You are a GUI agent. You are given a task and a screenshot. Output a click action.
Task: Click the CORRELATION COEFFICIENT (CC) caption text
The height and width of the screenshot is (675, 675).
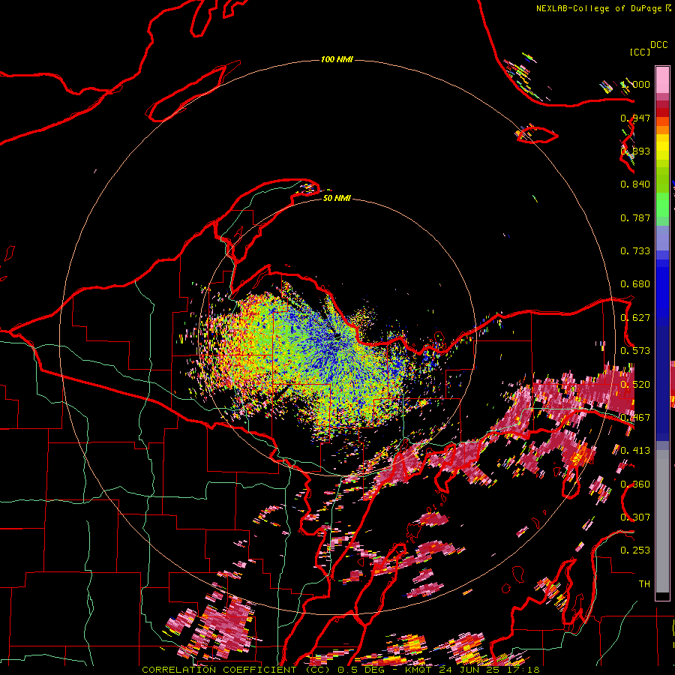click(236, 670)
